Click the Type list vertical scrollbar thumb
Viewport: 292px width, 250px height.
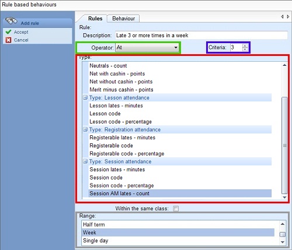click(x=284, y=145)
